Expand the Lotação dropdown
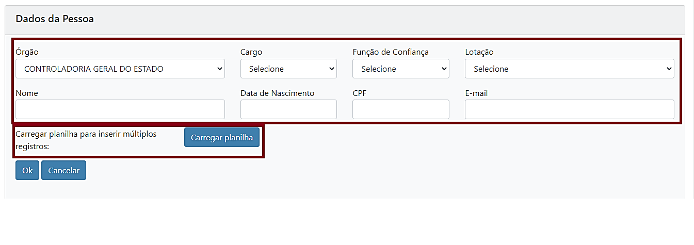 pyautogui.click(x=569, y=69)
